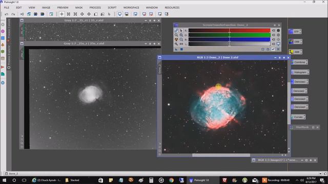The width and height of the screenshot is (328, 184).
Task: Click the green channel STF slider bar
Action: (x=229, y=35)
